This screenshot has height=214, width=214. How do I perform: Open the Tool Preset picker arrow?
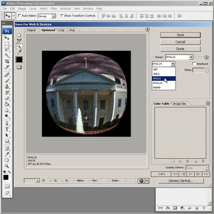coord(13,16)
